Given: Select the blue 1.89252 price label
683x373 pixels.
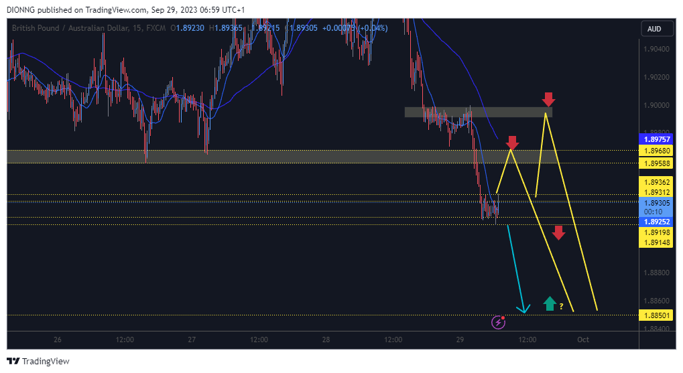Looking at the screenshot, I should click(656, 222).
